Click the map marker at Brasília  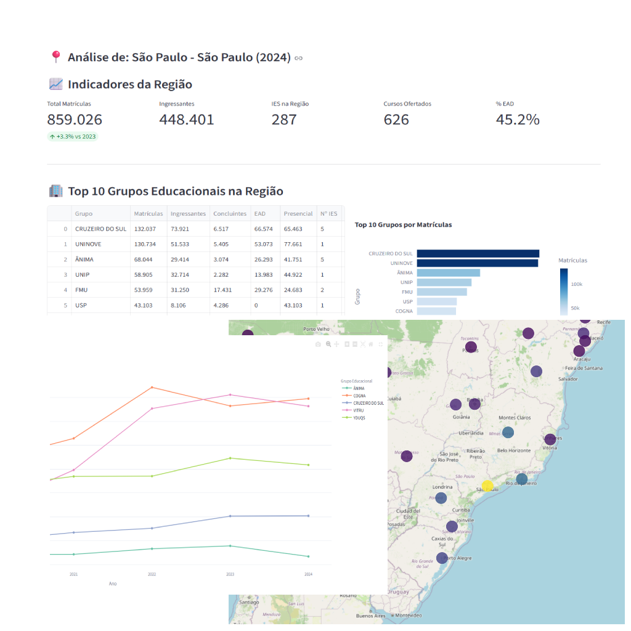(x=475, y=404)
